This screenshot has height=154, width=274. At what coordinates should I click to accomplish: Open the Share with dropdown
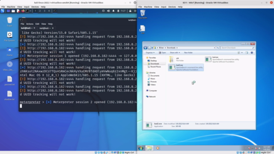click(175, 53)
